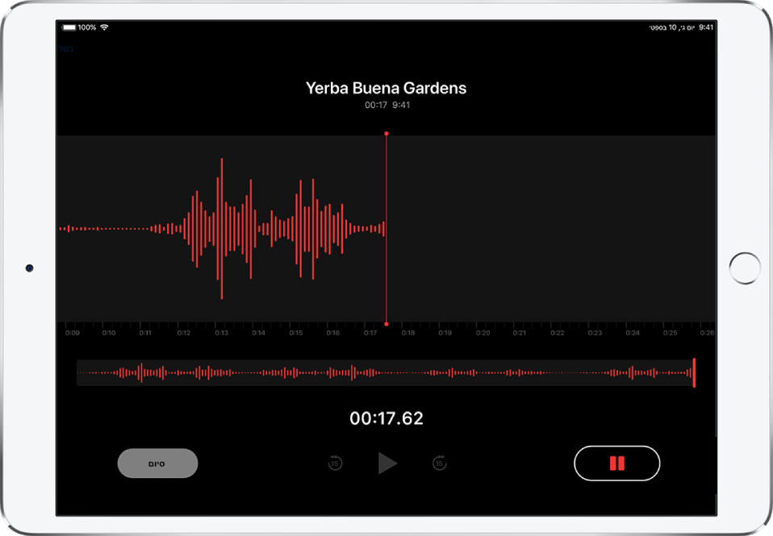Tap the 0:25 mark on the time ruler
The width and height of the screenshot is (773, 536).
click(x=670, y=333)
